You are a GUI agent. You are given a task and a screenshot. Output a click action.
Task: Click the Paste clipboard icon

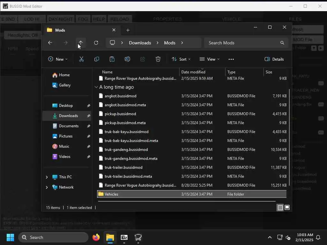tap(112, 59)
